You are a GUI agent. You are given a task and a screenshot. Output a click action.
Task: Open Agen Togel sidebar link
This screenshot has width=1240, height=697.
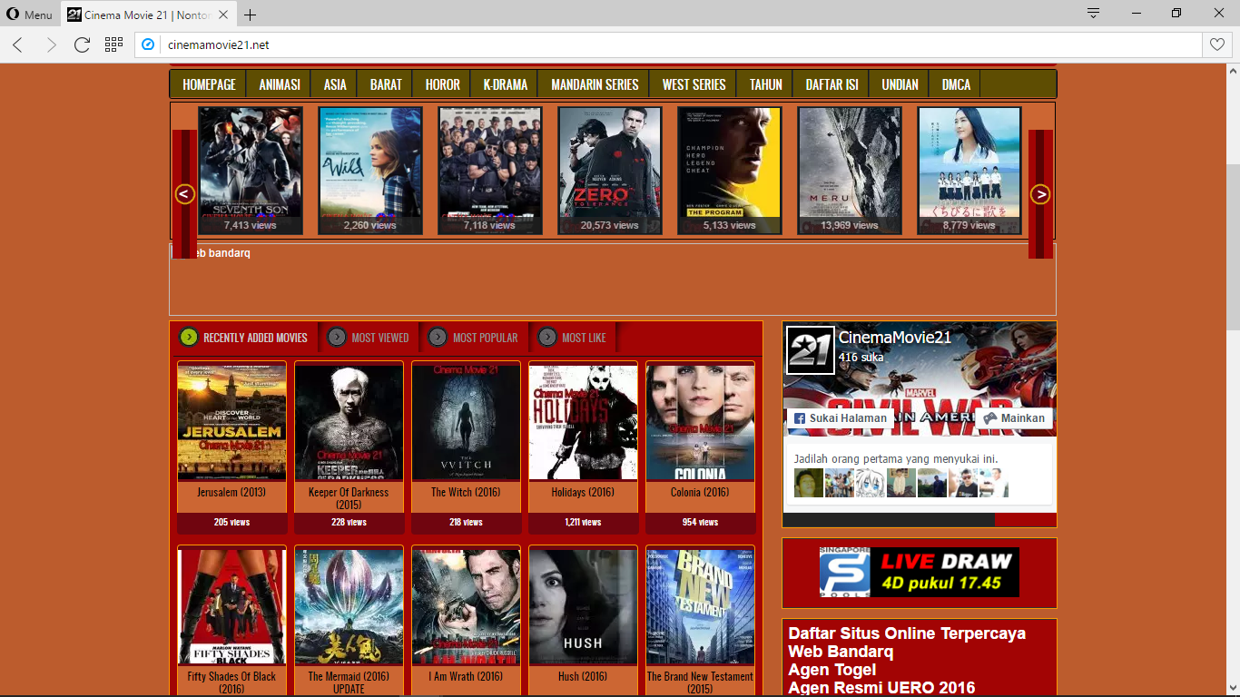(832, 670)
